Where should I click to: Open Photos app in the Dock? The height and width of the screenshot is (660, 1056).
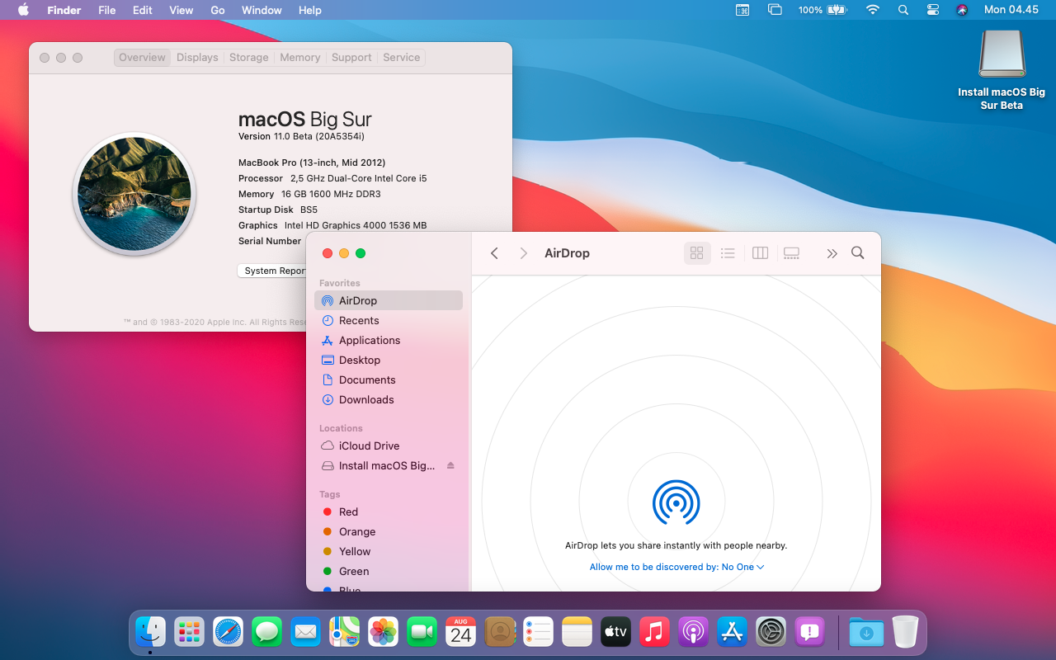click(x=384, y=632)
